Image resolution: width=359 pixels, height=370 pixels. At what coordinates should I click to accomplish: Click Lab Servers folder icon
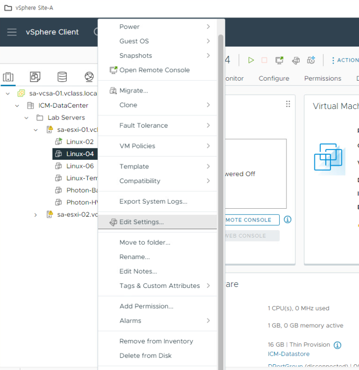[x=40, y=118]
